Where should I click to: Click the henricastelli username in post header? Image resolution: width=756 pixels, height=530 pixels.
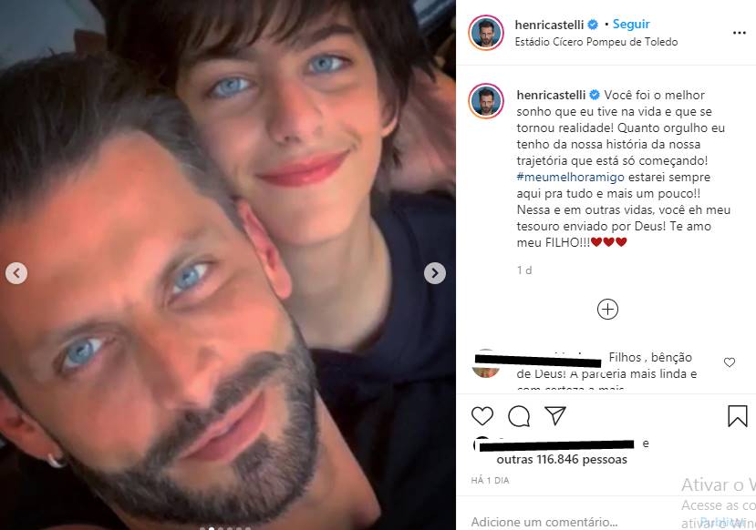pyautogui.click(x=550, y=25)
